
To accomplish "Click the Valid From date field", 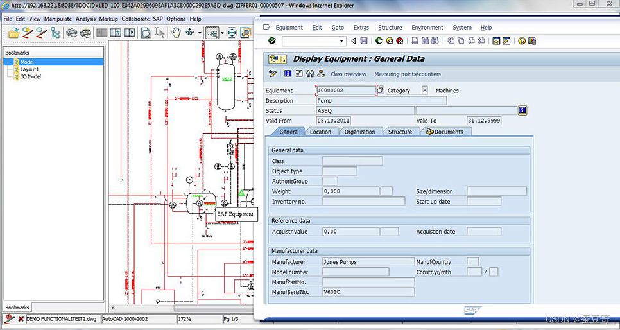I will click(333, 121).
